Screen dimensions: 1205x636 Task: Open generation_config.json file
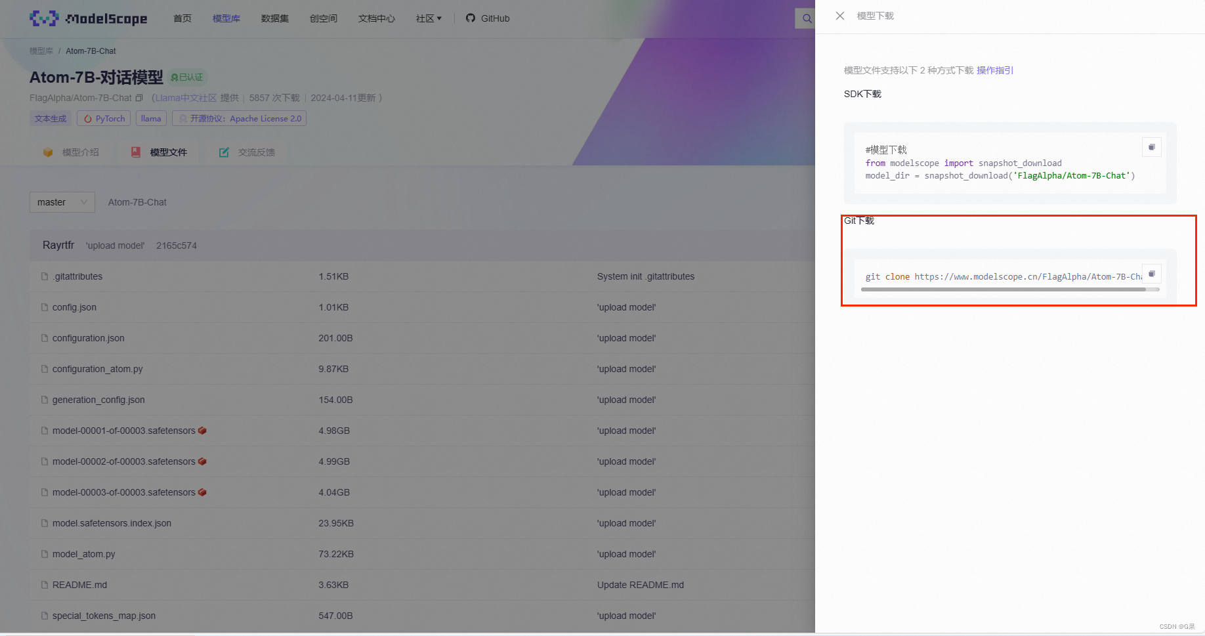(98, 400)
